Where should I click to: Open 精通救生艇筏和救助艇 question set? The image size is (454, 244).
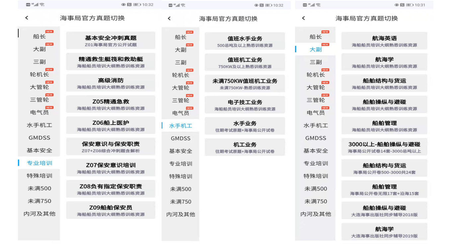(x=111, y=62)
